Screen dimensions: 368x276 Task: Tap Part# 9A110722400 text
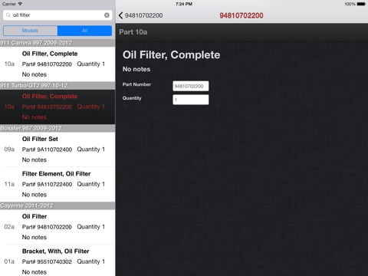pyautogui.click(x=47, y=184)
